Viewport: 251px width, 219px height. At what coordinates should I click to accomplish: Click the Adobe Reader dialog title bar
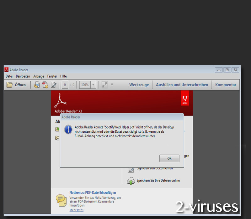coord(122,117)
